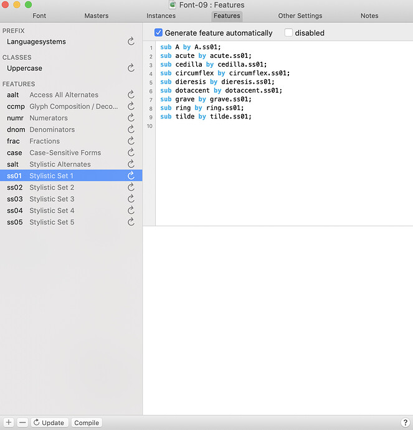This screenshot has width=413, height=430.
Task: Add a new feature with plus button
Action: [9, 423]
